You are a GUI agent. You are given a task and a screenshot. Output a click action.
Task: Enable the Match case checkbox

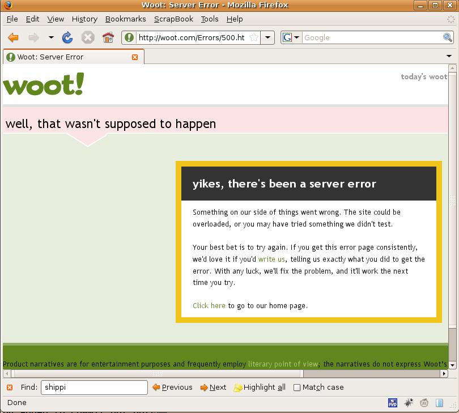pos(297,388)
